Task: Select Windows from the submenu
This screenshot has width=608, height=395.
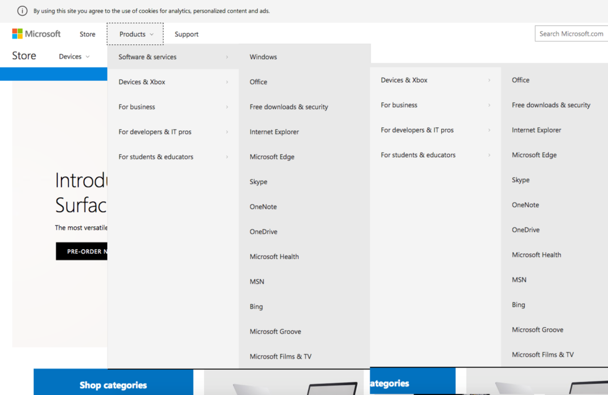Action: tap(263, 57)
